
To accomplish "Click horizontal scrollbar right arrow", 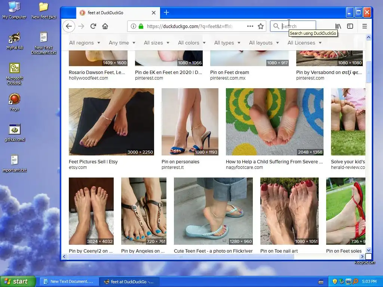I will 362,256.
